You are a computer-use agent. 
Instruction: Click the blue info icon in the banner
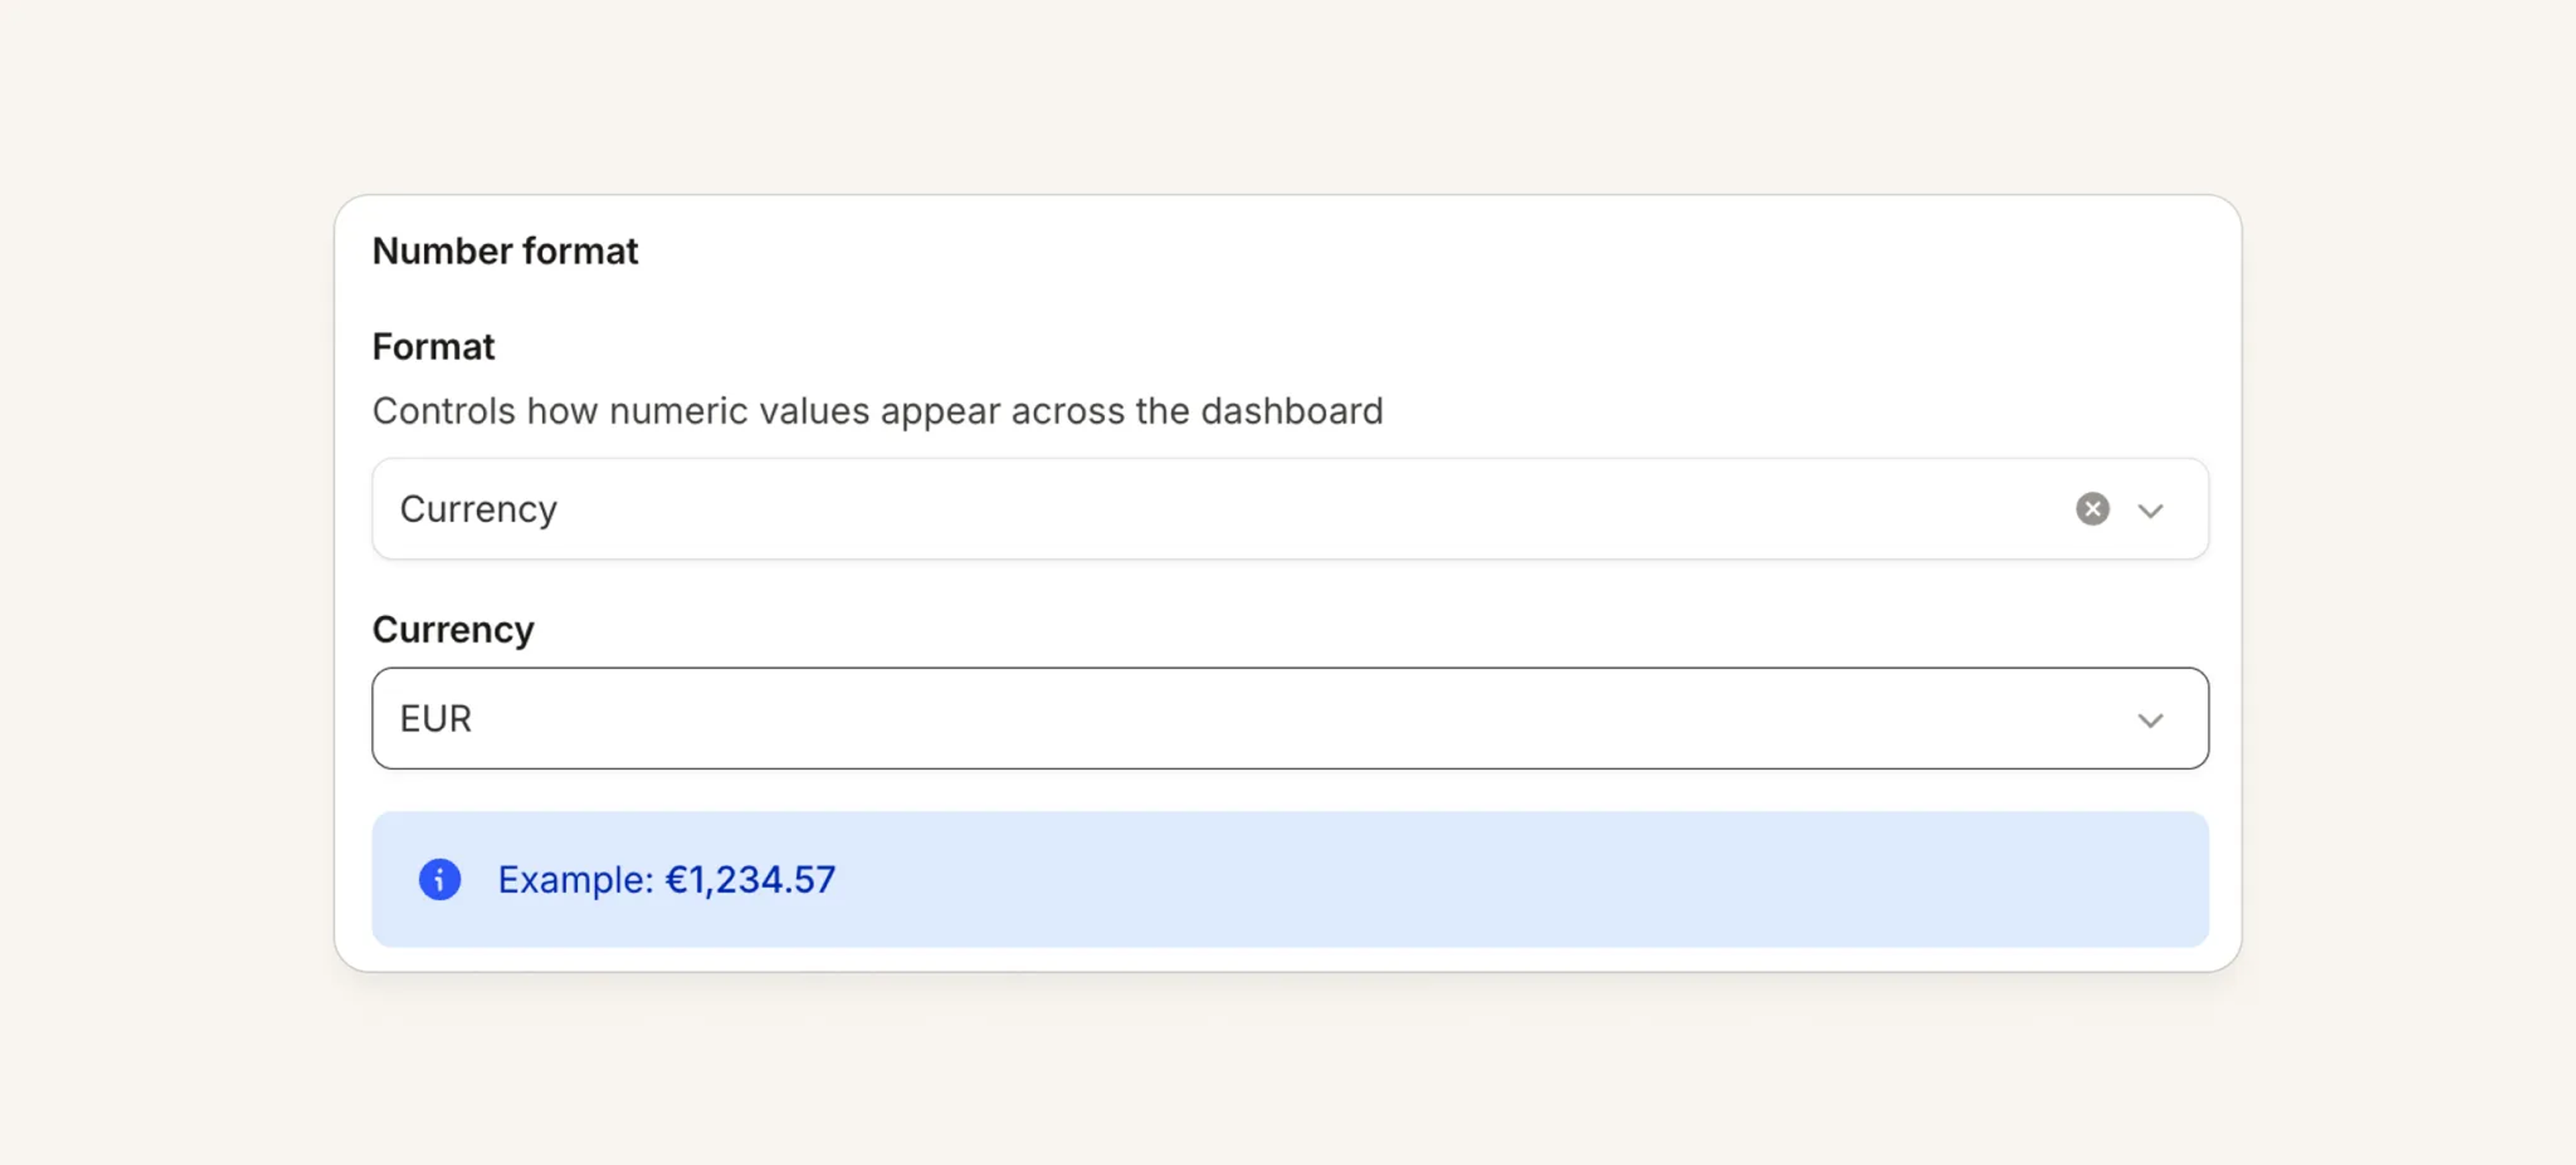pos(439,879)
